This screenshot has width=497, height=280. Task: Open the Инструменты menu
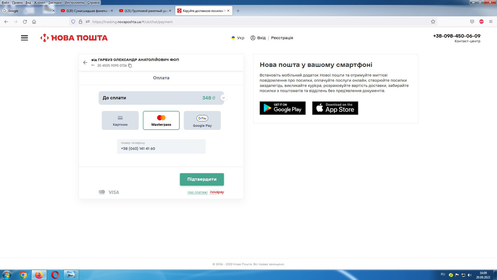[75, 2]
